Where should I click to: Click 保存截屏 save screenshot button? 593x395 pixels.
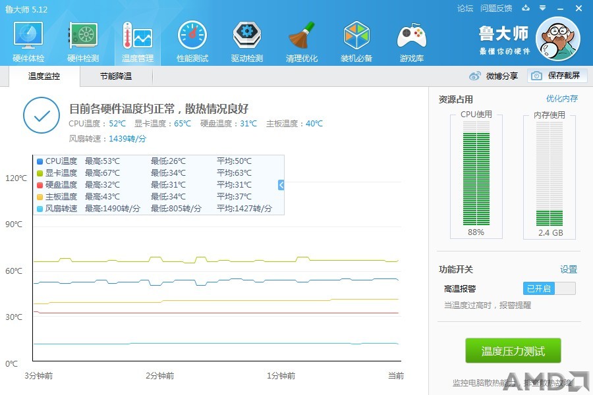click(x=557, y=76)
